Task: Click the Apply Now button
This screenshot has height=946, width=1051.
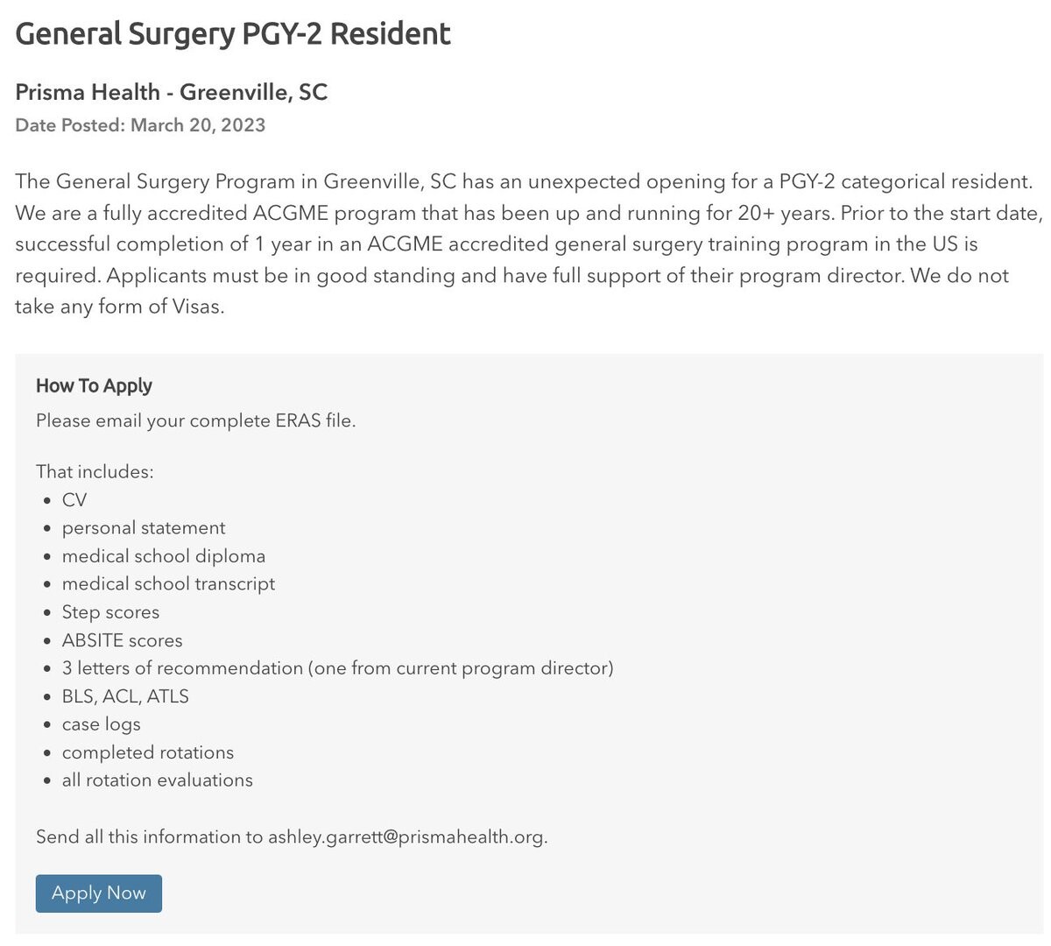Action: [x=99, y=893]
